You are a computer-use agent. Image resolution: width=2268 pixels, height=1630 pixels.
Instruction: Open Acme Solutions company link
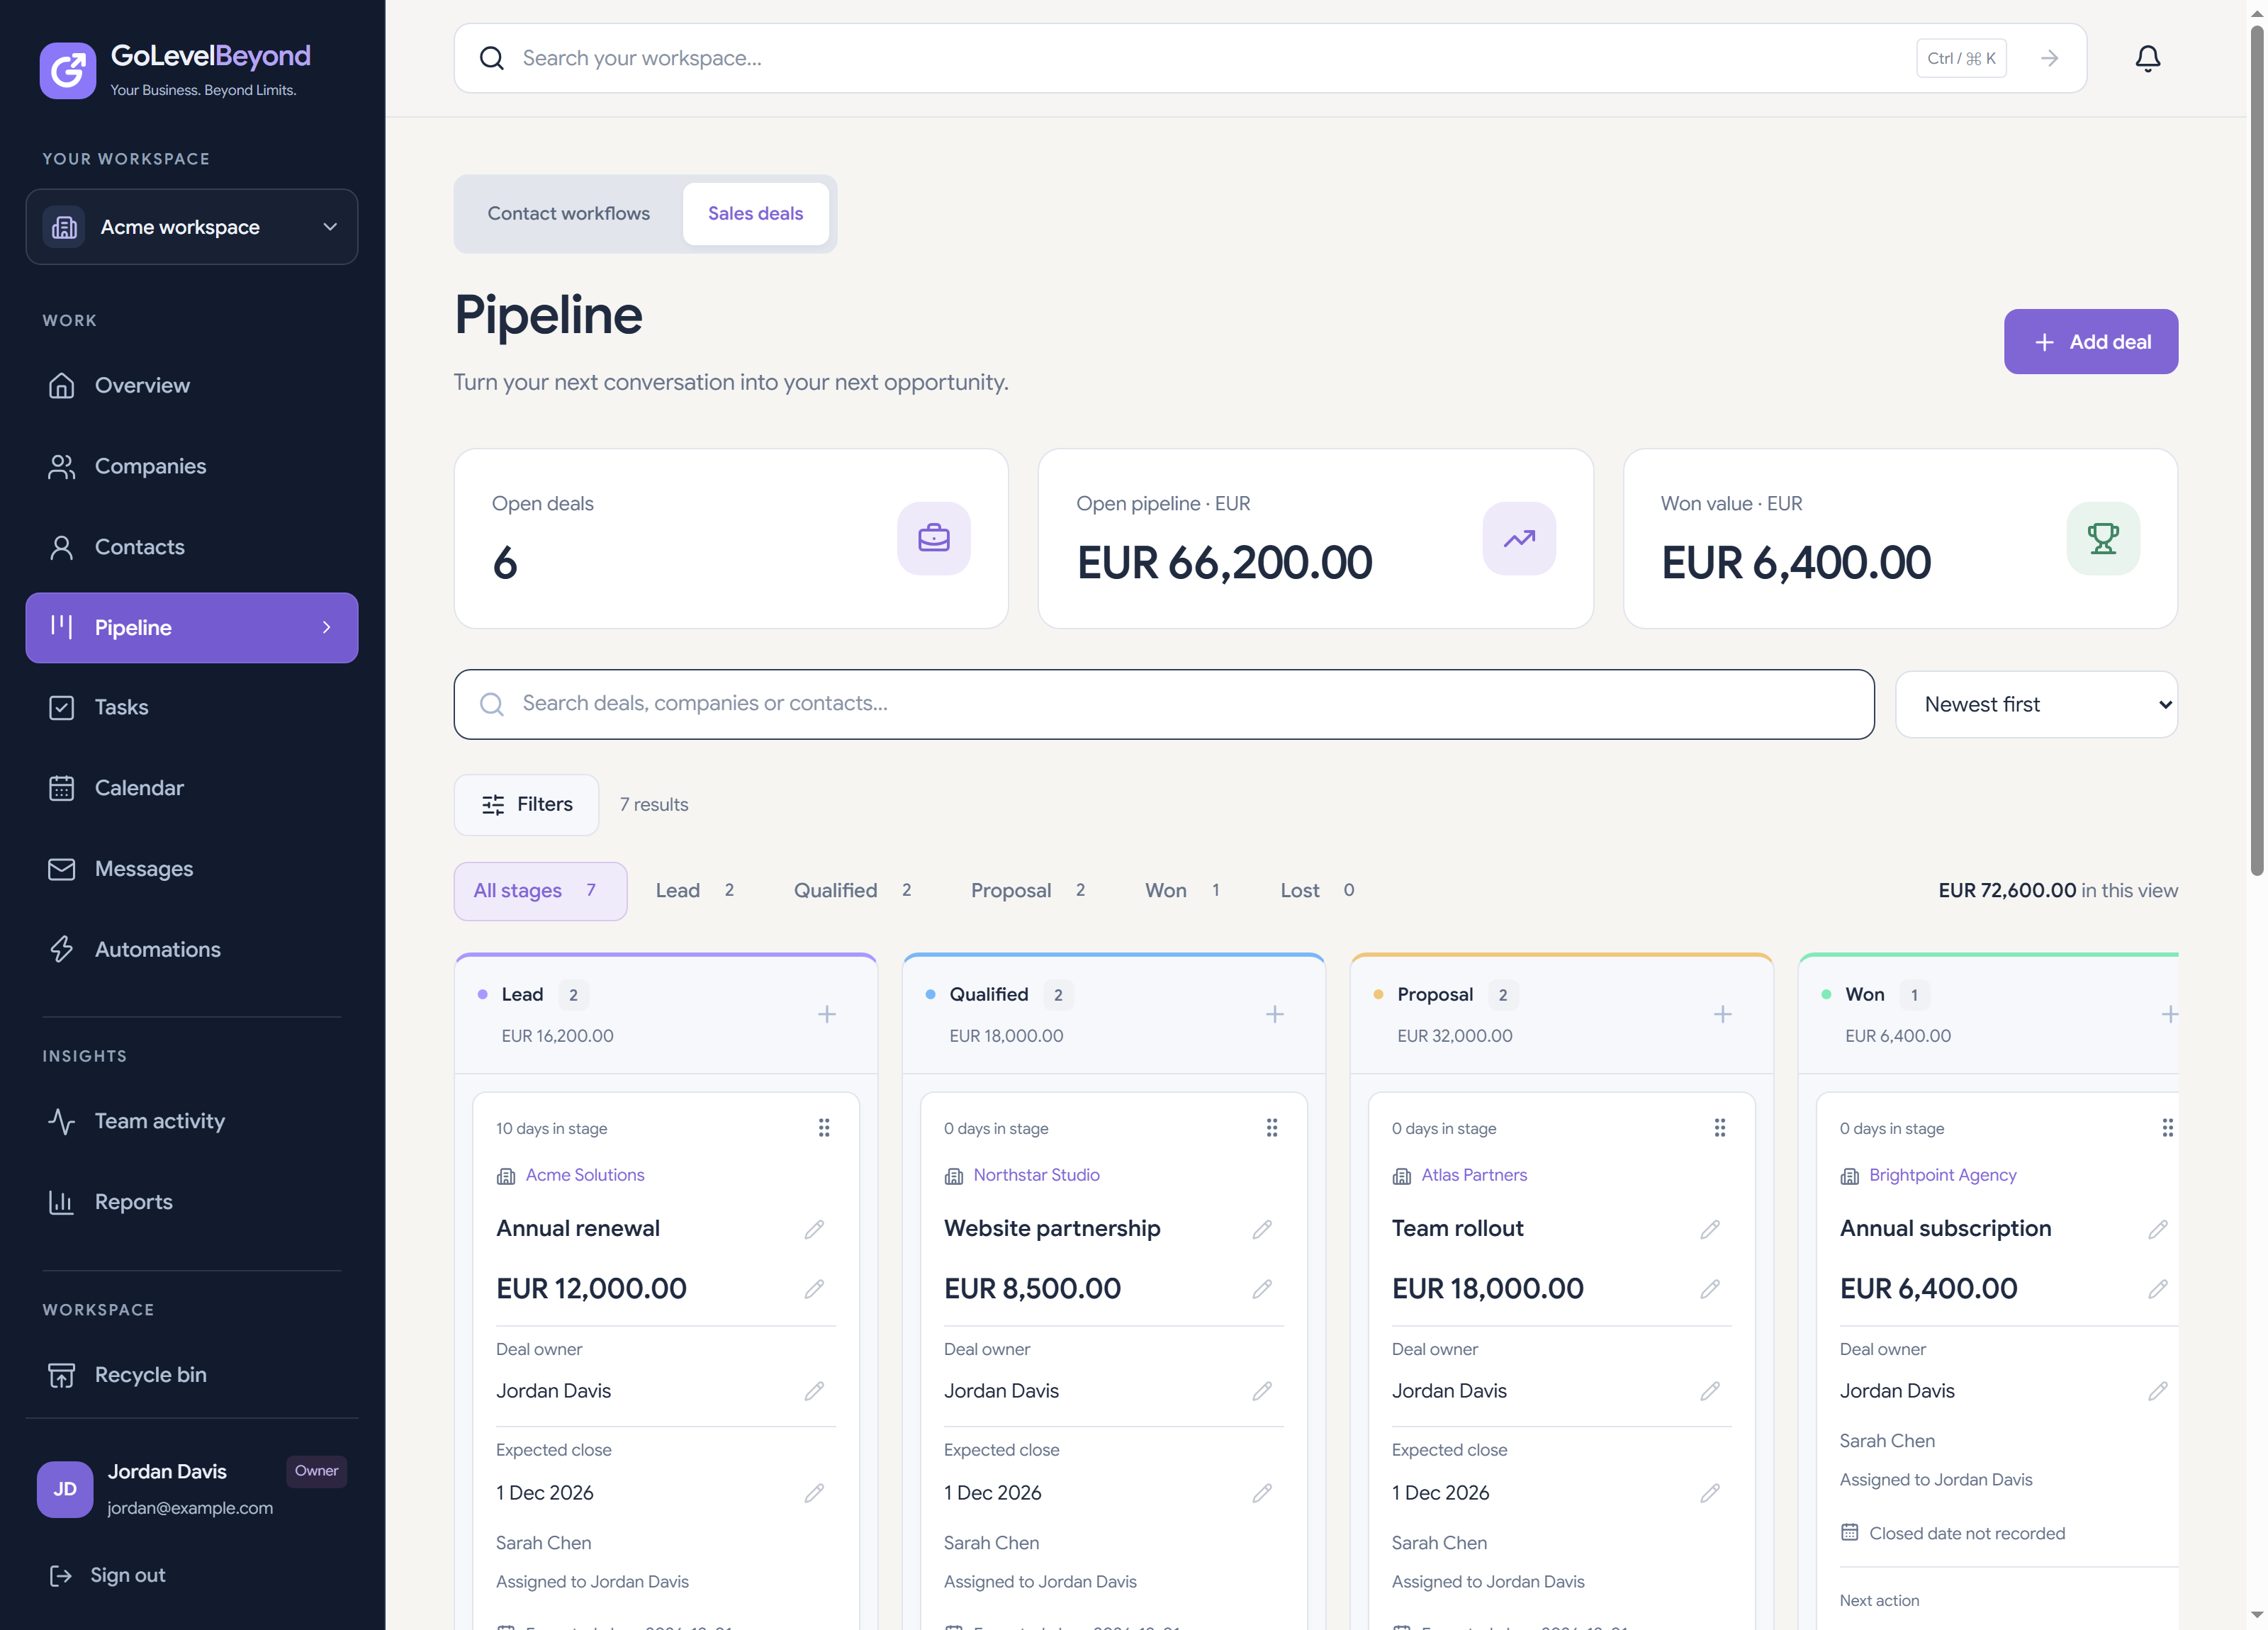pos(584,1175)
